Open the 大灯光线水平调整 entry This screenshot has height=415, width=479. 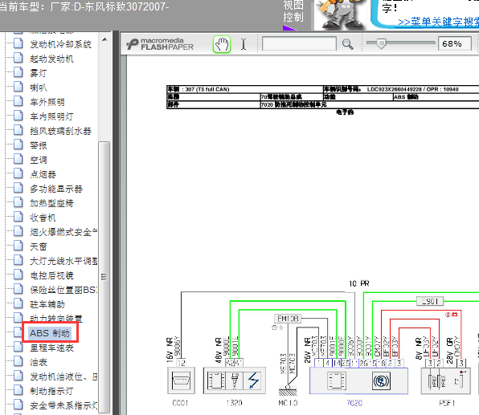pos(63,261)
